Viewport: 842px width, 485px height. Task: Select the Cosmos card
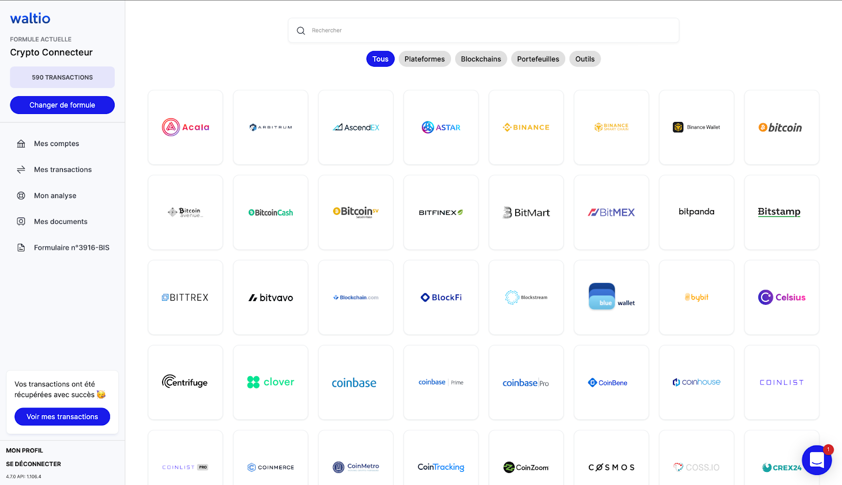612,458
